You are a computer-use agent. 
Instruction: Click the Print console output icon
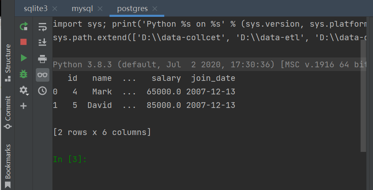tap(42, 59)
